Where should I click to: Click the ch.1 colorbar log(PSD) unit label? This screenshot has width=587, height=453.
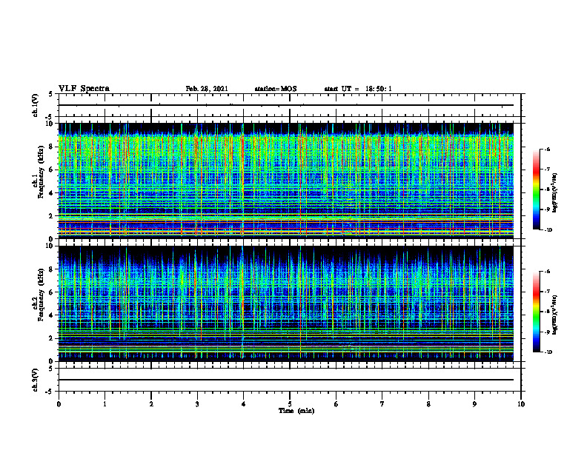click(555, 192)
